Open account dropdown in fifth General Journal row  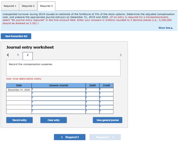click(x=58, y=107)
